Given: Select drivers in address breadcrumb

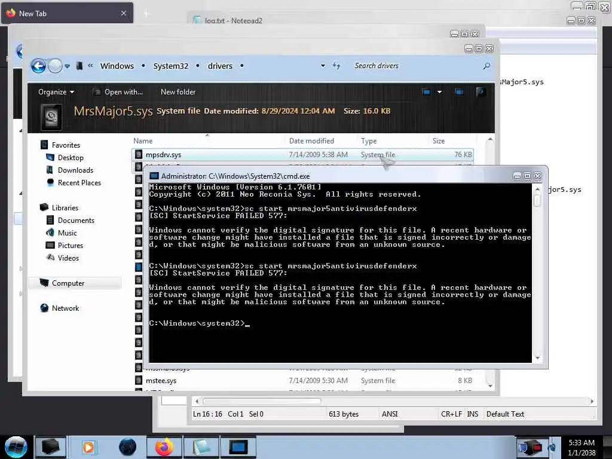Looking at the screenshot, I should pos(220,66).
